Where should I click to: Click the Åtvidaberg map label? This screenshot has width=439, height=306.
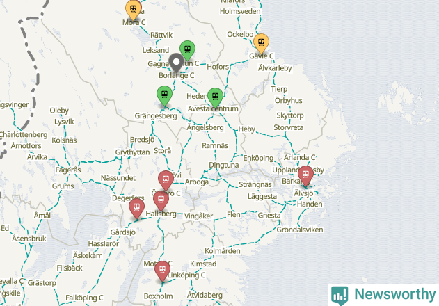tap(205, 295)
